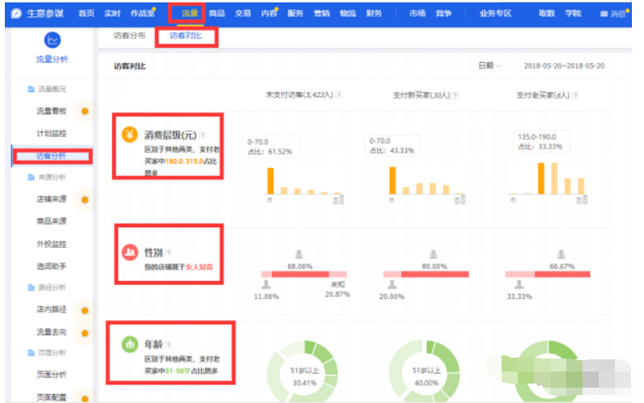Expand the 来源分析 sidebar section
The image size is (644, 403).
[x=50, y=177]
